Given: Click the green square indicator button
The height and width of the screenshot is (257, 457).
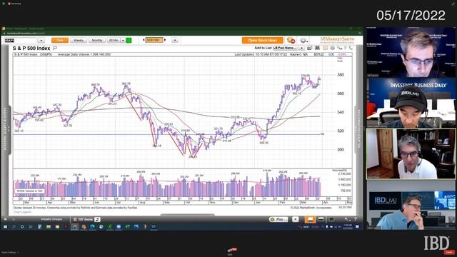Looking at the screenshot, I should (x=129, y=40).
